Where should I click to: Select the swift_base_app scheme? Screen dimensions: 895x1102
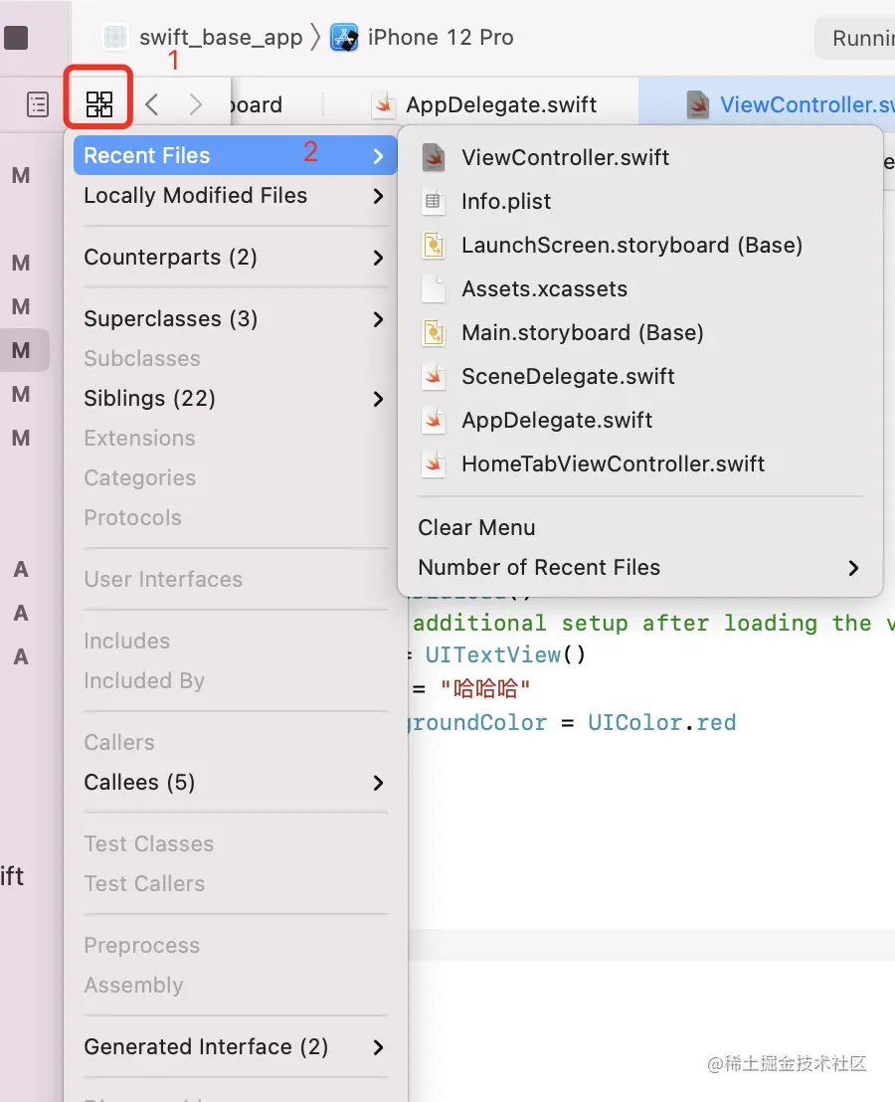(x=221, y=37)
